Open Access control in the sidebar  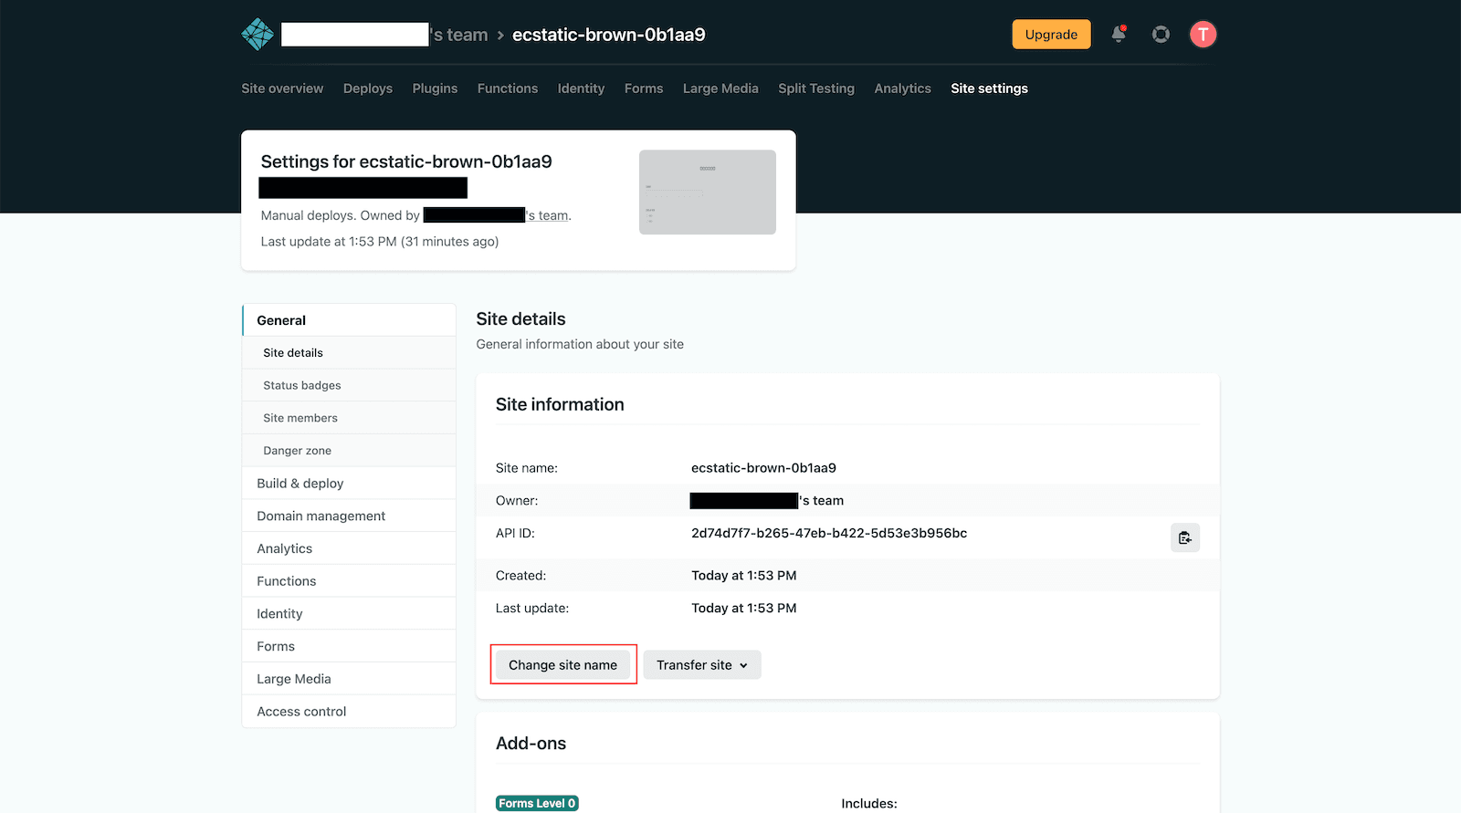click(x=349, y=712)
